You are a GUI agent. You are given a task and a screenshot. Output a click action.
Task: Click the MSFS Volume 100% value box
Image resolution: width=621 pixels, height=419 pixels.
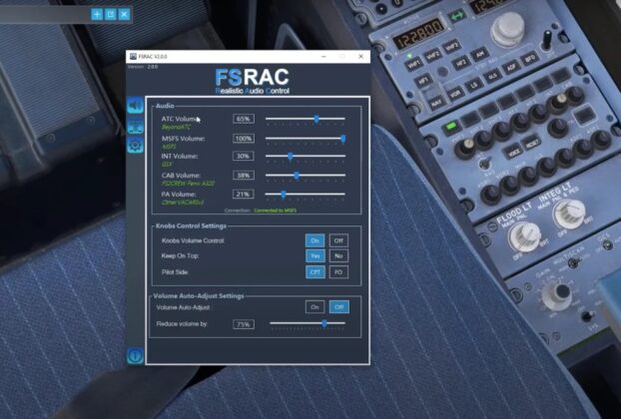244,139
